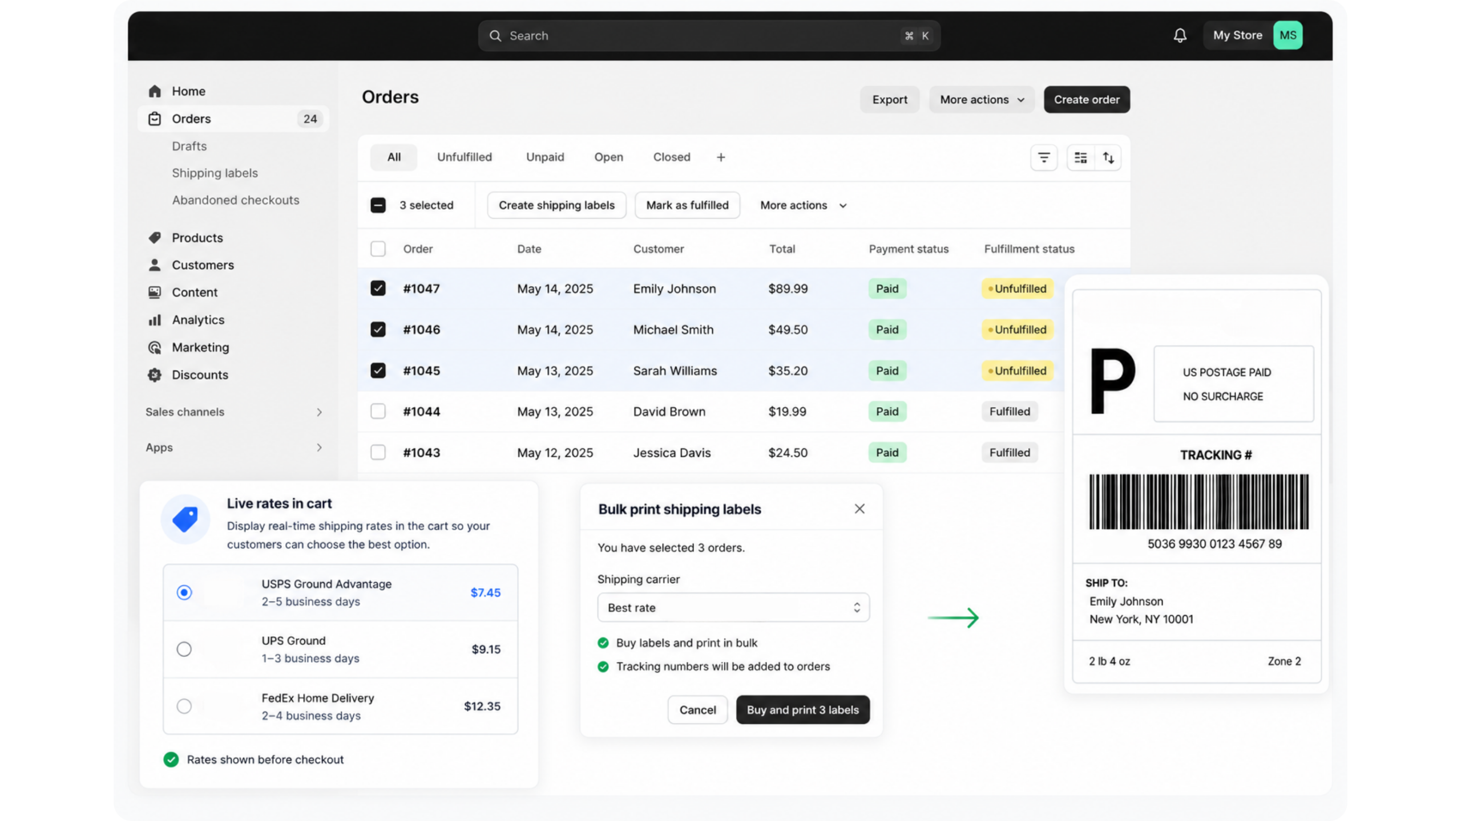
Task: Click the sort orders arrows icon
Action: (x=1108, y=157)
